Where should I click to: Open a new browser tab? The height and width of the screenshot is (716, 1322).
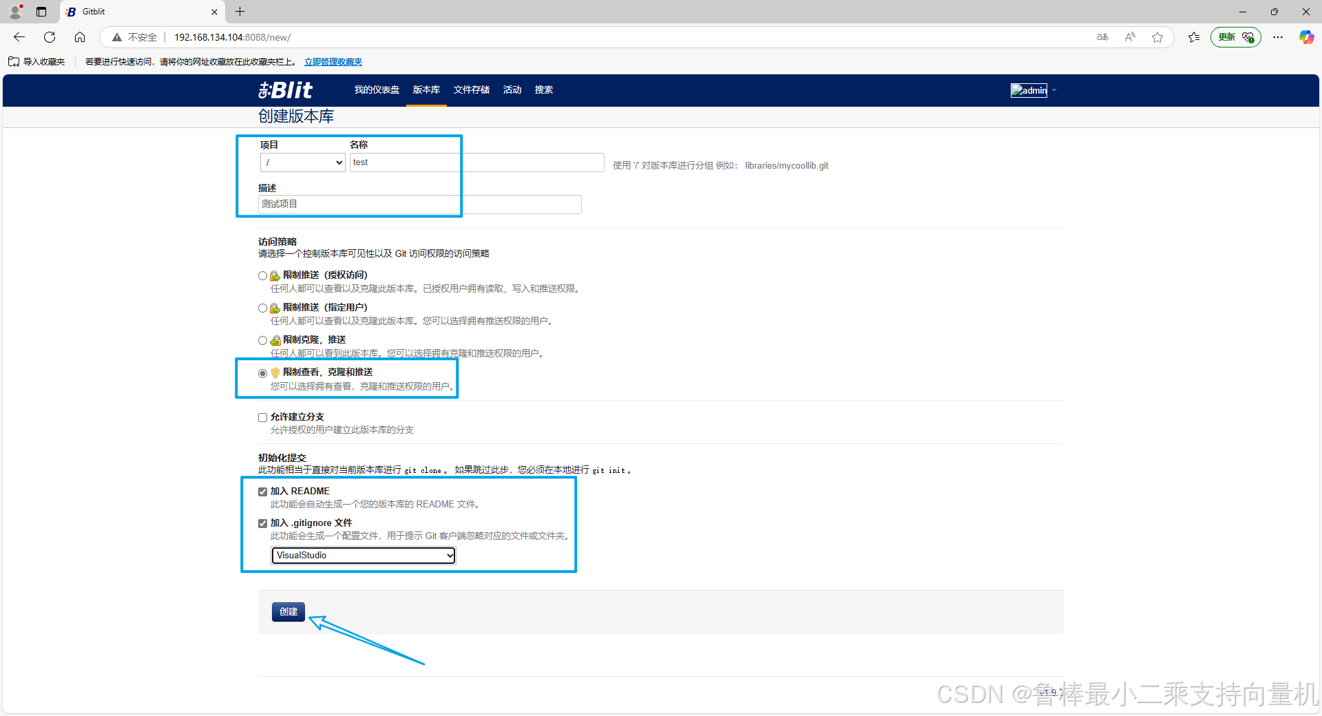pos(240,12)
